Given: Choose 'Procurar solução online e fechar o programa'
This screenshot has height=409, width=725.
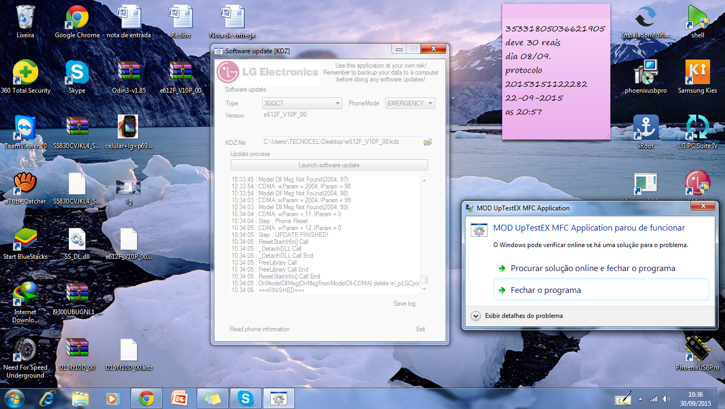Looking at the screenshot, I should (x=601, y=268).
